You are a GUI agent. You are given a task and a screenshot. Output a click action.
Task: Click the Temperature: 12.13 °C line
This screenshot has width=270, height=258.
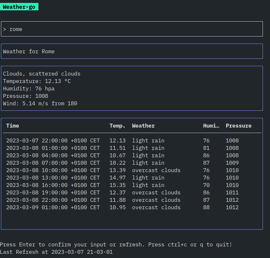[x=37, y=81]
